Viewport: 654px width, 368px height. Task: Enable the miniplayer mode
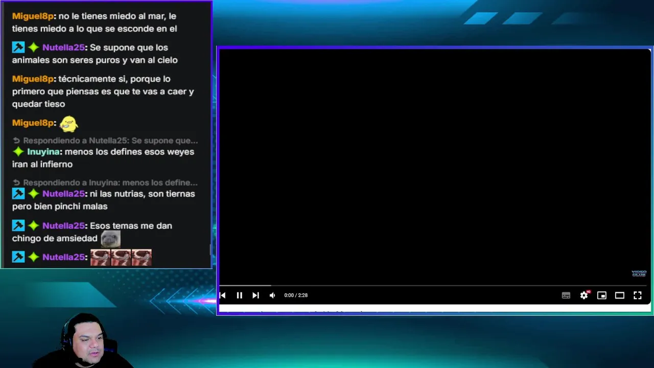coord(602,295)
